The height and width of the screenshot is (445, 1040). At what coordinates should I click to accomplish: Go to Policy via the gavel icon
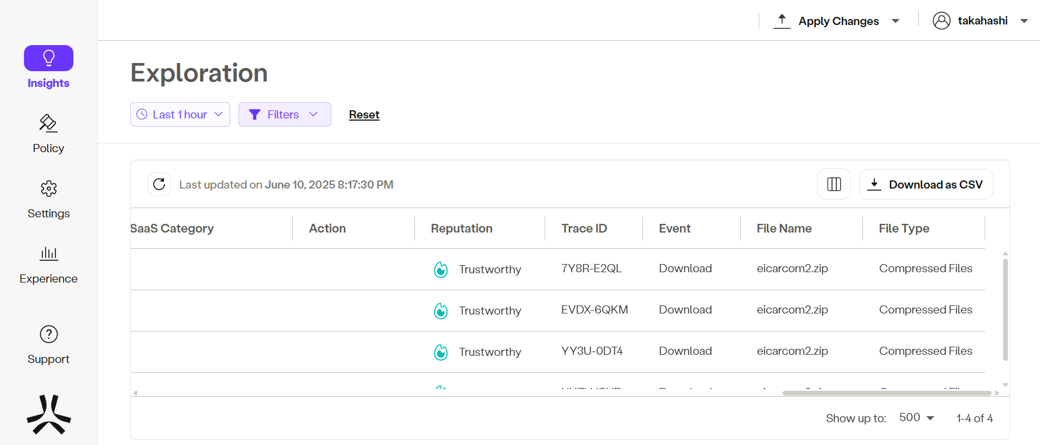click(48, 124)
